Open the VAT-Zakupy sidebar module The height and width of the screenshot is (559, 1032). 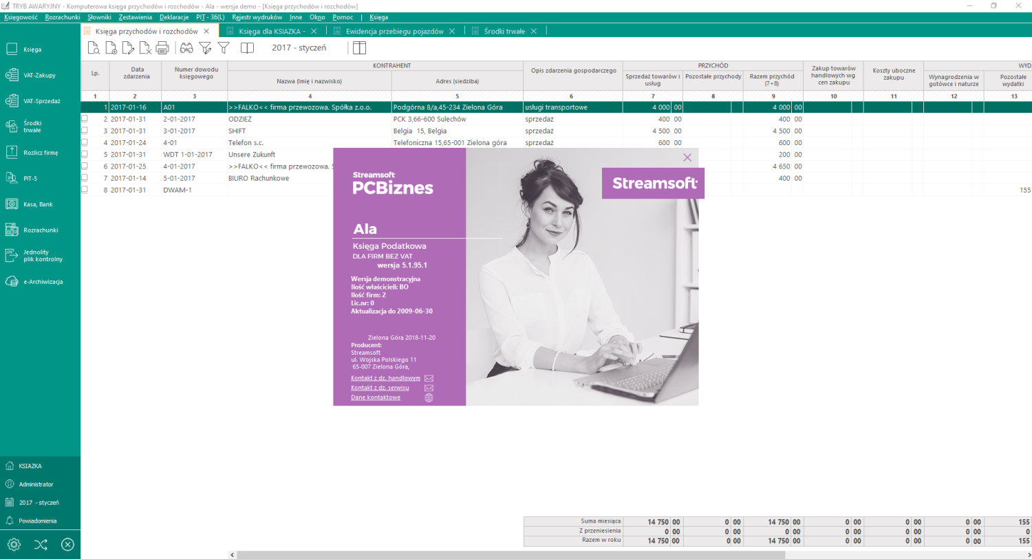coord(32,75)
